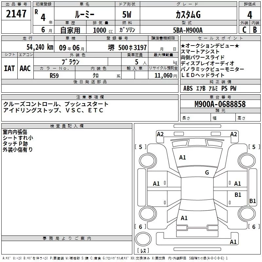Click G mark on windshield
The height and width of the screenshot is (262, 262).
[207, 173]
